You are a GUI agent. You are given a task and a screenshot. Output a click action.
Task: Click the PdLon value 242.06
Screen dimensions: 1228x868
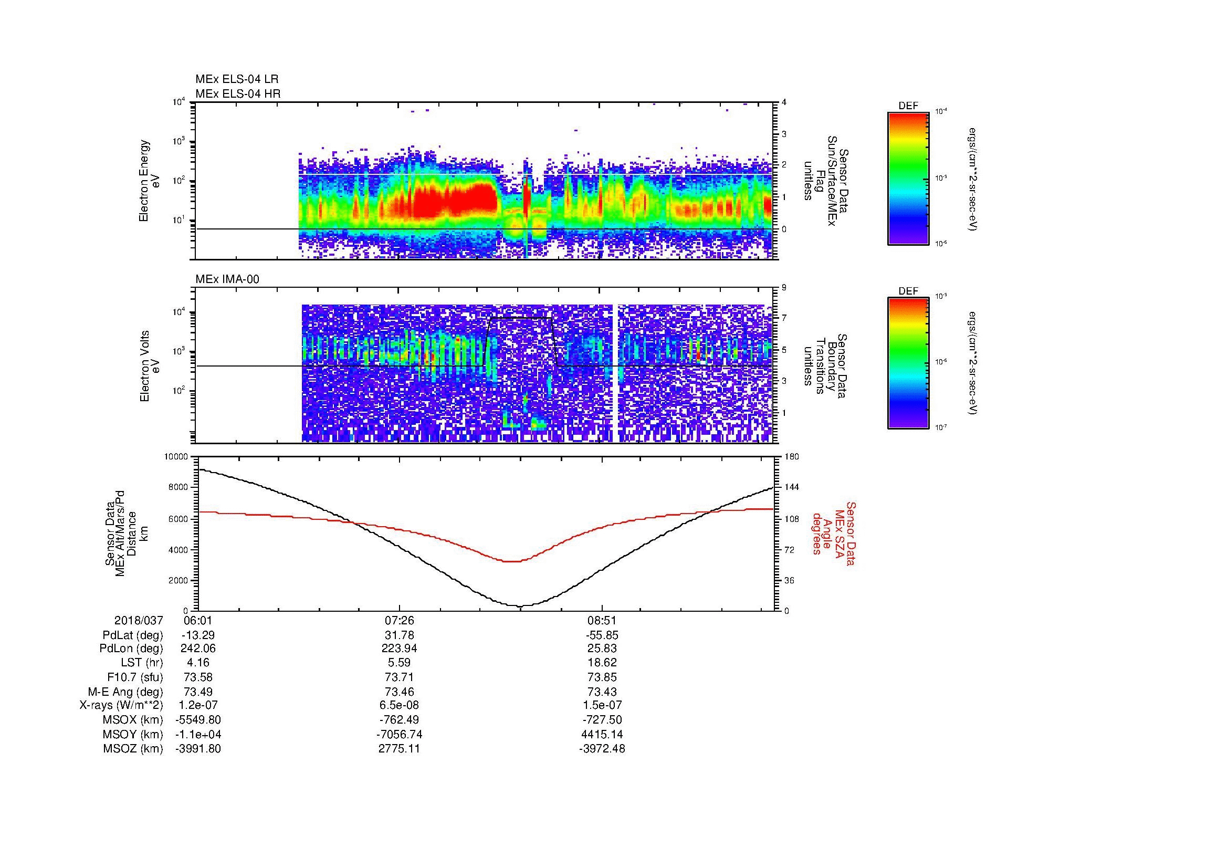coord(198,648)
